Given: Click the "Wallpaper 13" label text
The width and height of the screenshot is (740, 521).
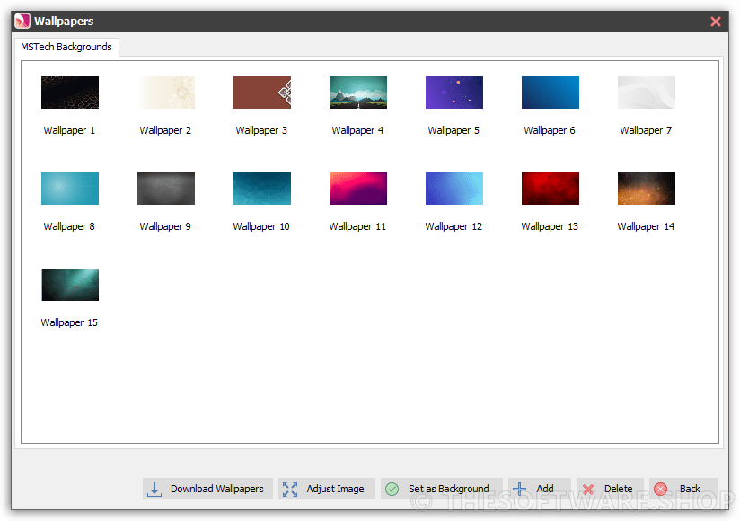Looking at the screenshot, I should 550,226.
